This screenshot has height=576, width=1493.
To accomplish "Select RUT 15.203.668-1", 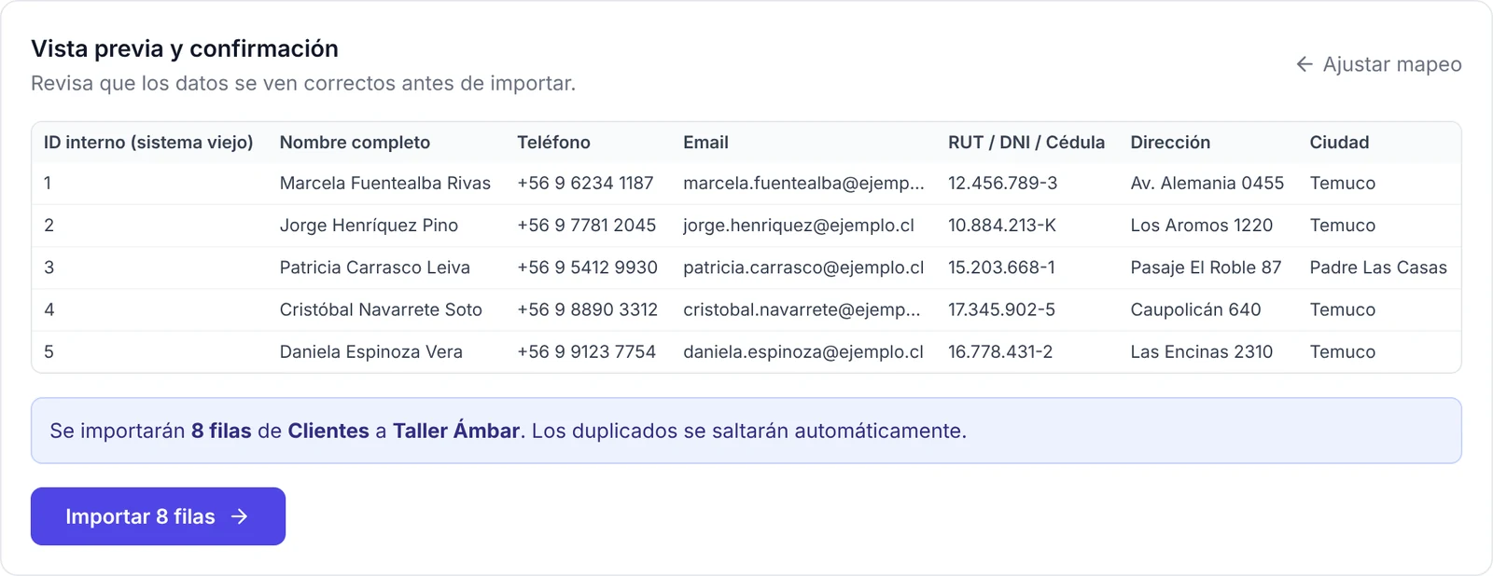I will click(1001, 267).
